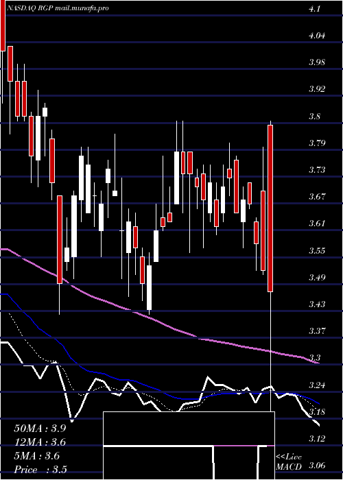
Task: Select the 3.61 price axis label
Action: click(317, 224)
